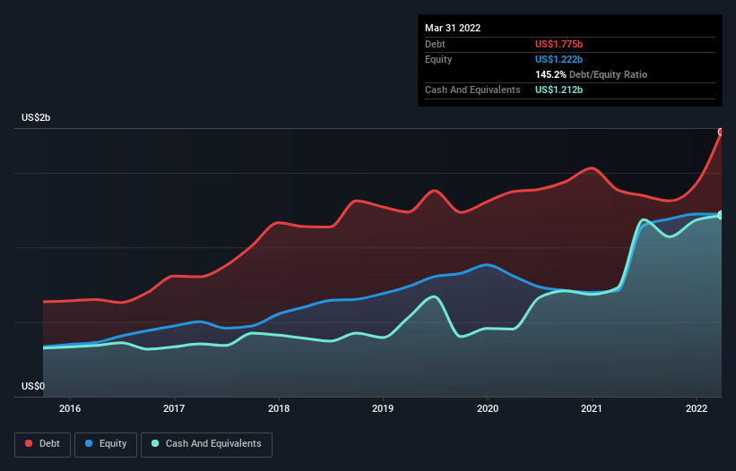Click the US$1.212b cash value in tooltip

tap(558, 90)
